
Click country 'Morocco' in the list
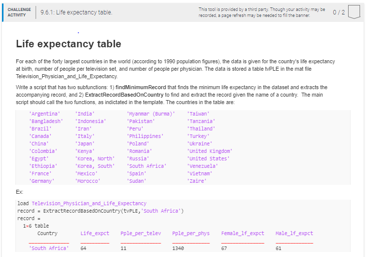coord(88,181)
